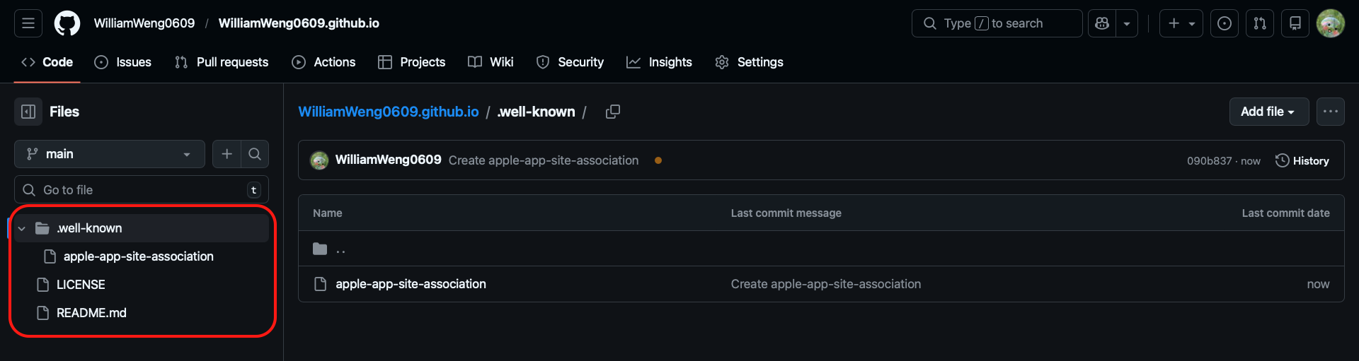Viewport: 1359px width, 361px height.
Task: Open notifications inbox icon
Action: point(1295,23)
